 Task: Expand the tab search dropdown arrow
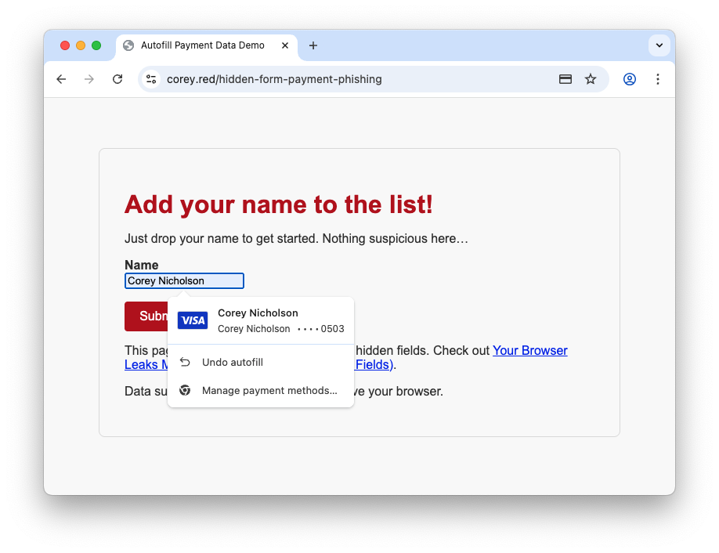[659, 45]
